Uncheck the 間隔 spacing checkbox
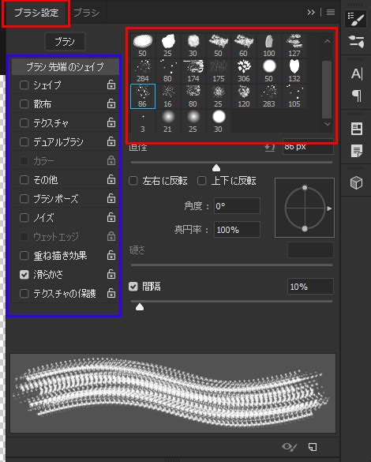Viewport: 371px width, 462px height. click(x=133, y=287)
